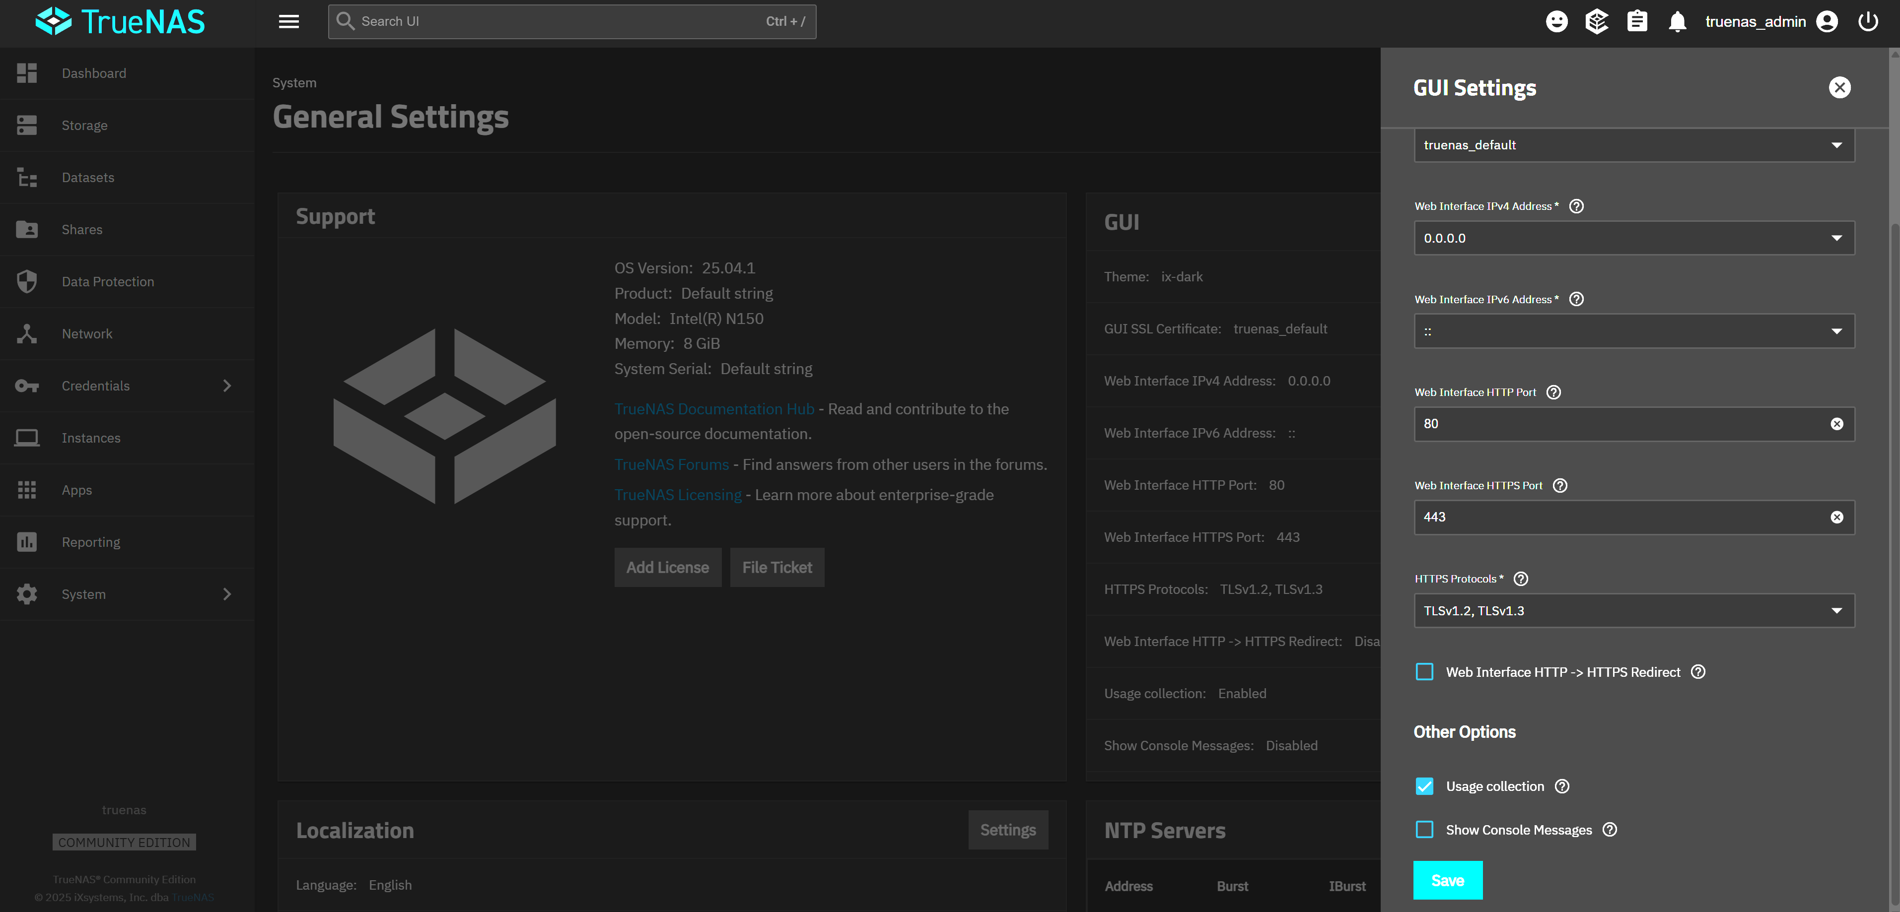Clear the HTTPS port 443 field

(x=1836, y=518)
